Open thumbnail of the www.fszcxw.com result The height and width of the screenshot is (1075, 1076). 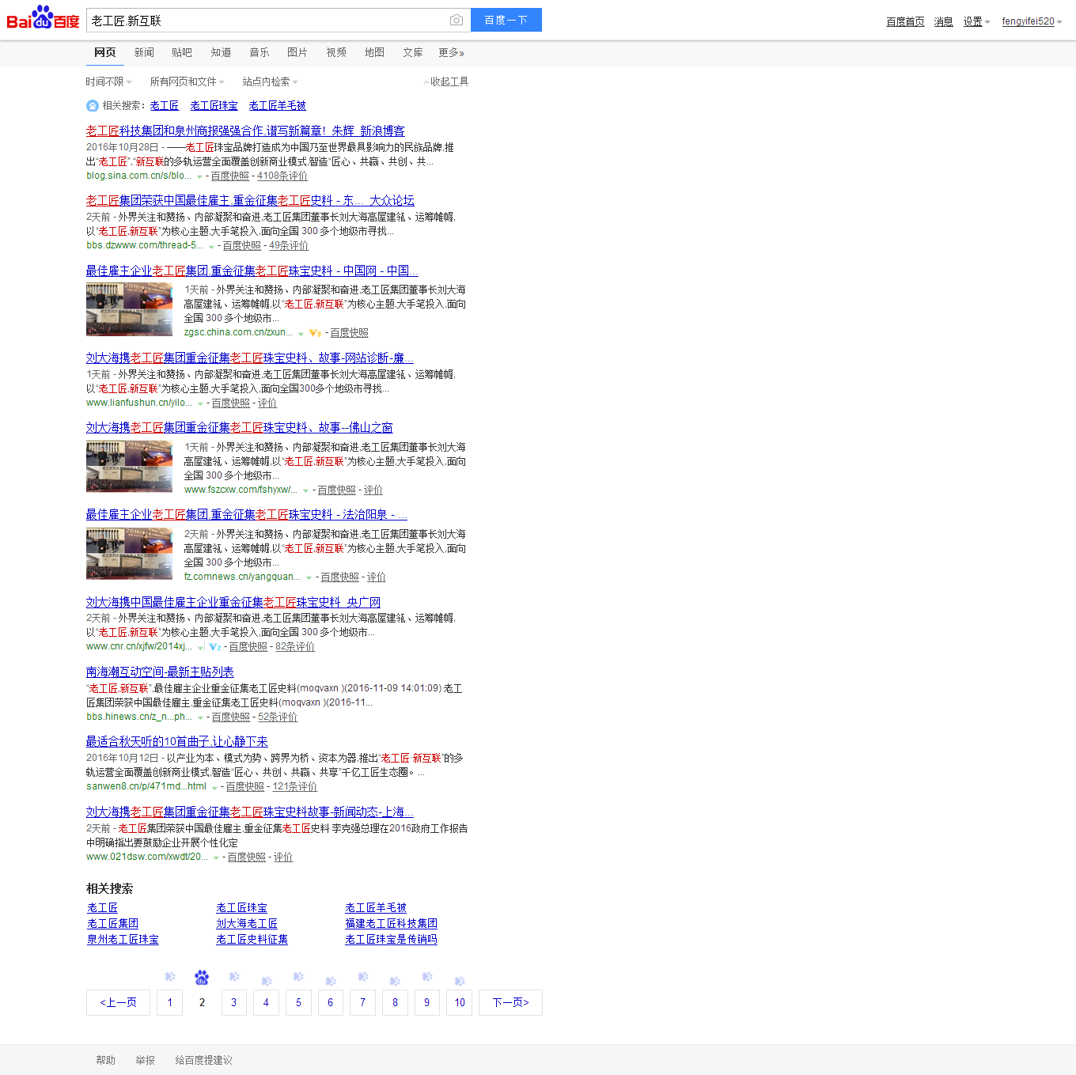(129, 467)
